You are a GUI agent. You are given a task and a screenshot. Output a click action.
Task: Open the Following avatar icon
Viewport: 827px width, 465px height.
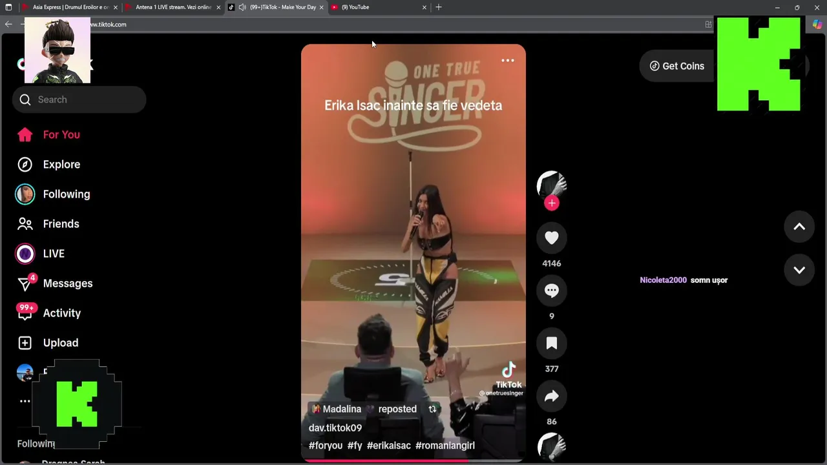click(x=25, y=194)
